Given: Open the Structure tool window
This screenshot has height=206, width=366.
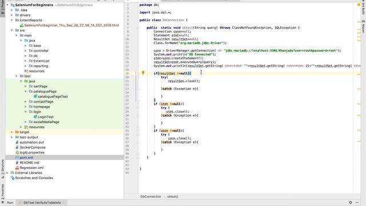Looking at the screenshot, I should tap(2, 169).
